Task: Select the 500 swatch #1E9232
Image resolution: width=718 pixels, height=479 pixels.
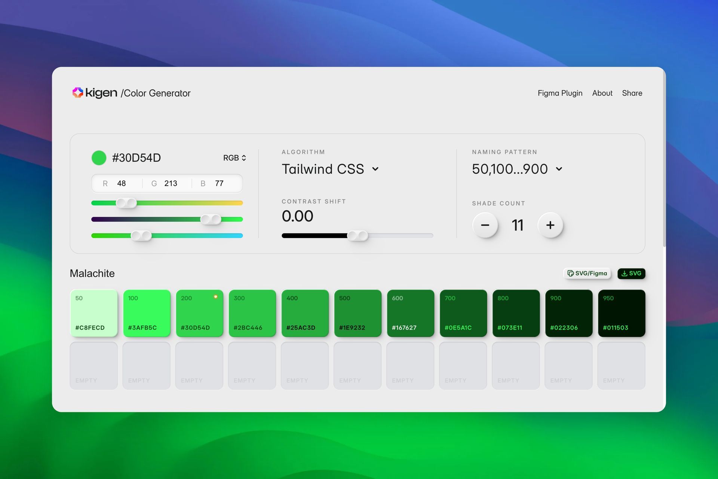Action: (x=358, y=313)
